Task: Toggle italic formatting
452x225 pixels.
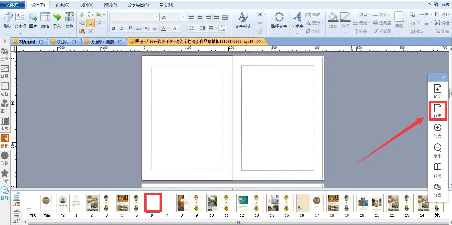Action: (122, 28)
